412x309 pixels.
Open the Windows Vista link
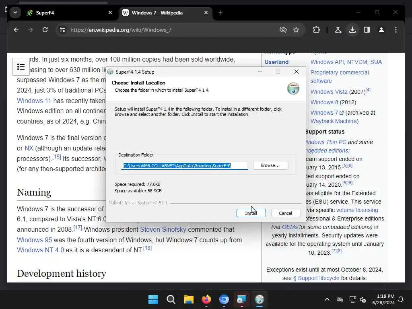click(x=329, y=92)
